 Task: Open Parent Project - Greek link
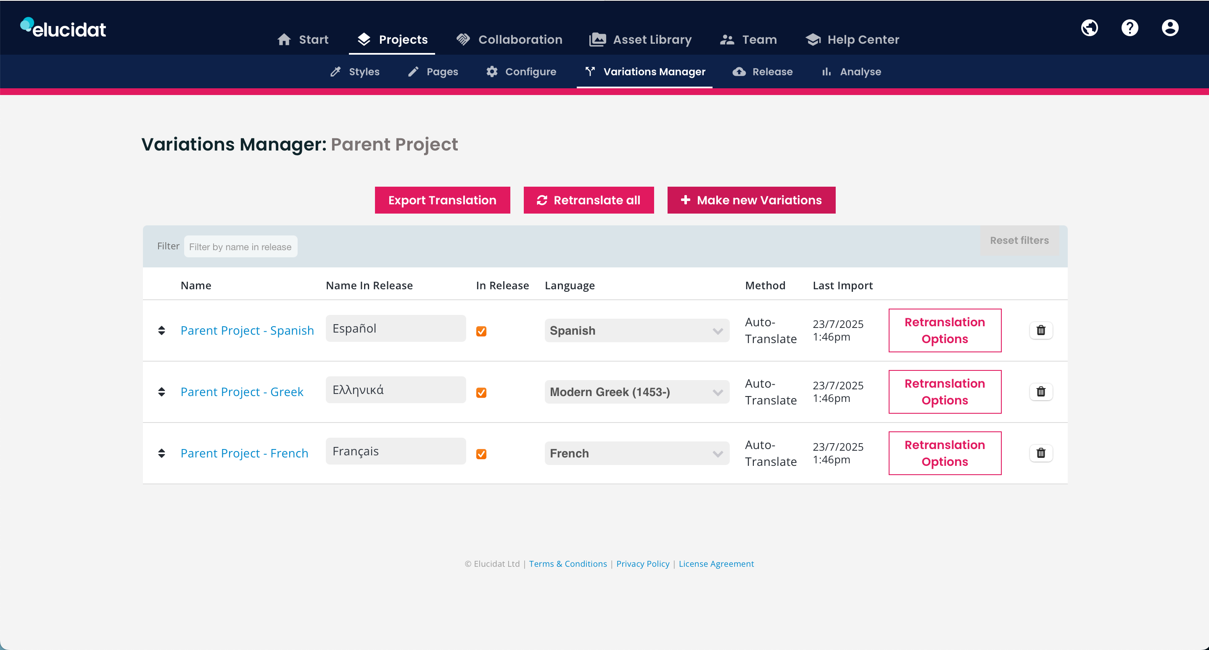242,391
